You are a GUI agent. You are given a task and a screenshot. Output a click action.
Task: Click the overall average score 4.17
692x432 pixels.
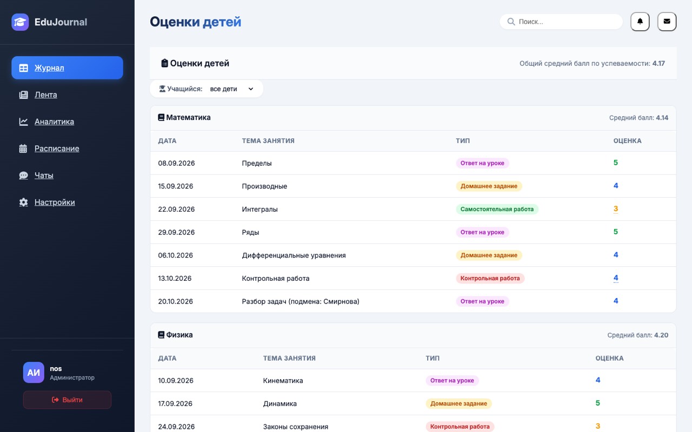click(x=658, y=63)
